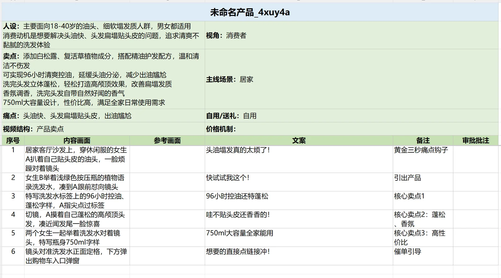Select the 文案 column header
Image resolution: width=501 pixels, height=278 pixels.
pyautogui.click(x=299, y=140)
